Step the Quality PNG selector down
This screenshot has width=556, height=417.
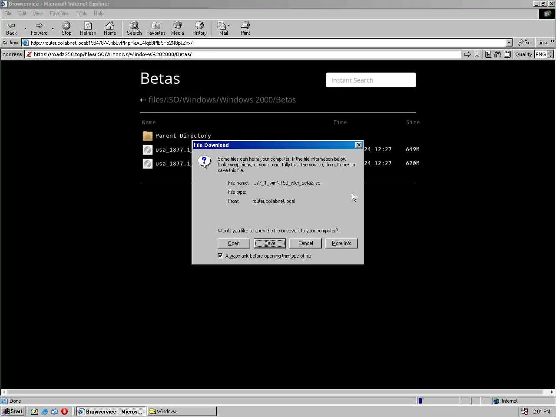click(x=551, y=56)
